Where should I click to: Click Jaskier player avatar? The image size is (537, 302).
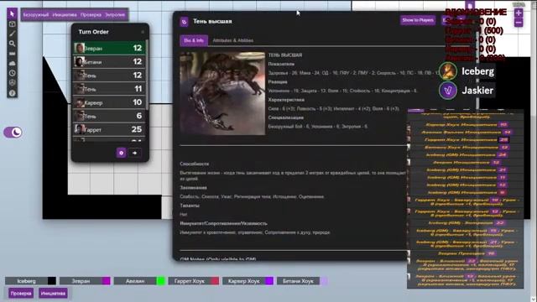[x=448, y=91]
